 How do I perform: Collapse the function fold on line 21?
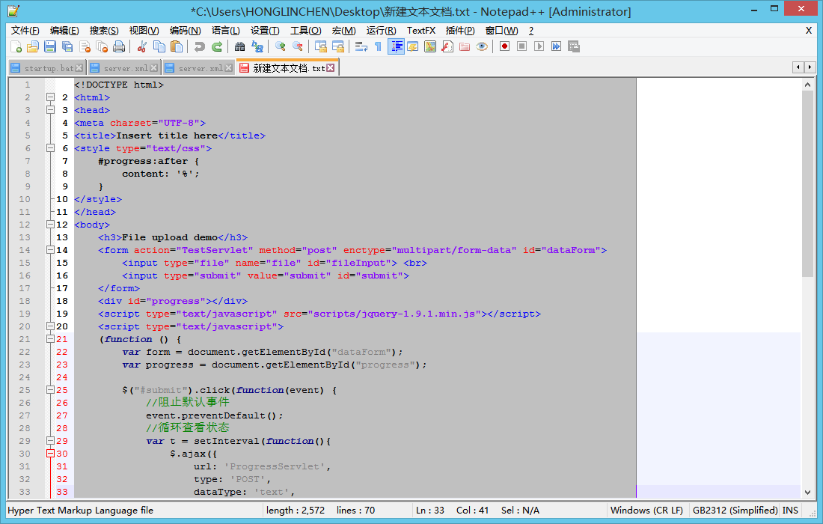click(x=50, y=338)
